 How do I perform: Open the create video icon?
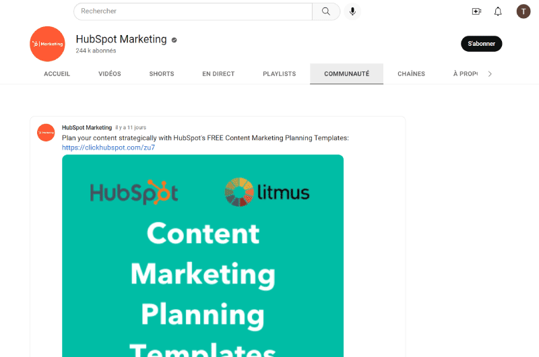tap(476, 11)
